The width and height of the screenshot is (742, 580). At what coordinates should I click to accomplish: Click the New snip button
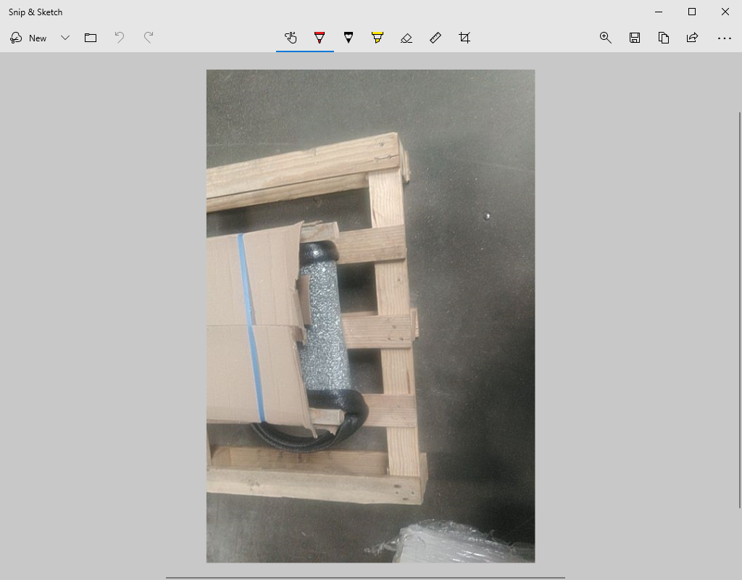point(29,38)
